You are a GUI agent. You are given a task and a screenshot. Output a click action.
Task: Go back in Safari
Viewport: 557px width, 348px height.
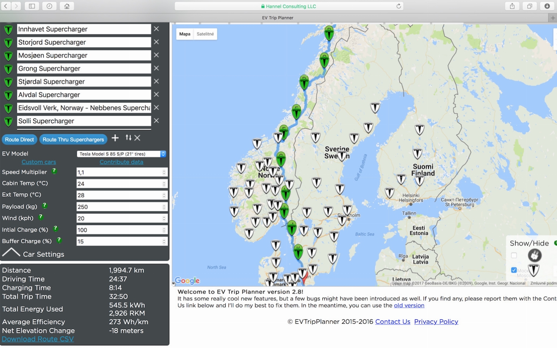click(x=6, y=6)
